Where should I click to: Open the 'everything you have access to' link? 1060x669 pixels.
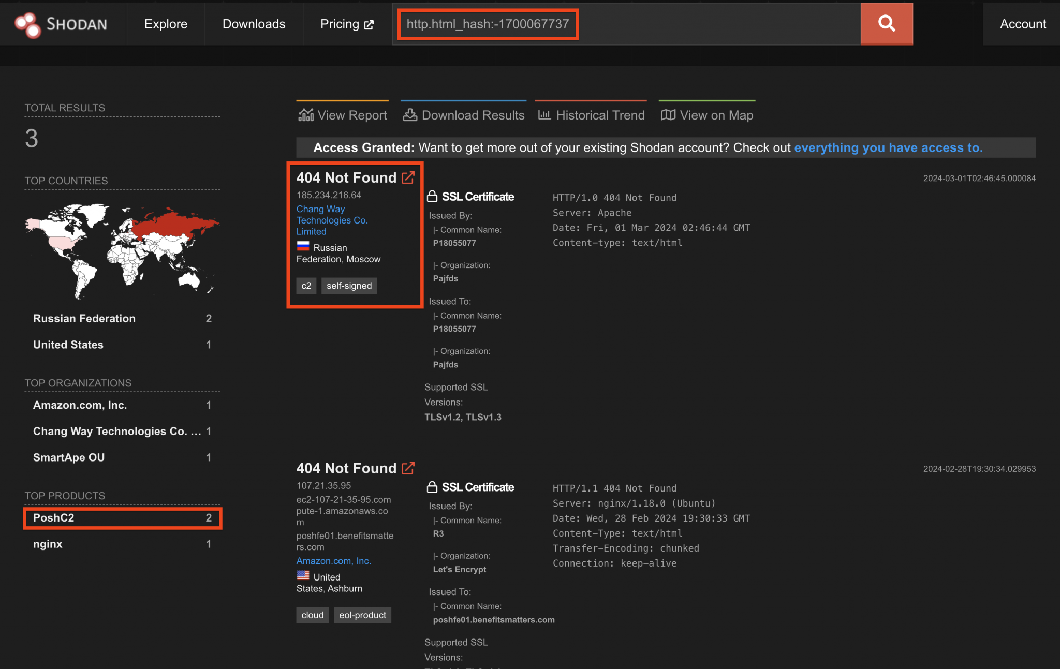click(x=888, y=147)
